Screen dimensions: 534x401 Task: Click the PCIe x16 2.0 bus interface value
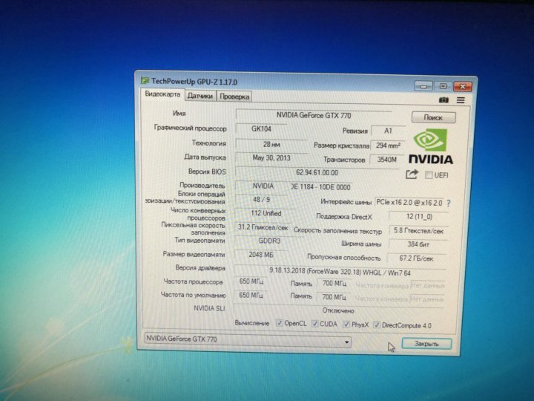409,203
